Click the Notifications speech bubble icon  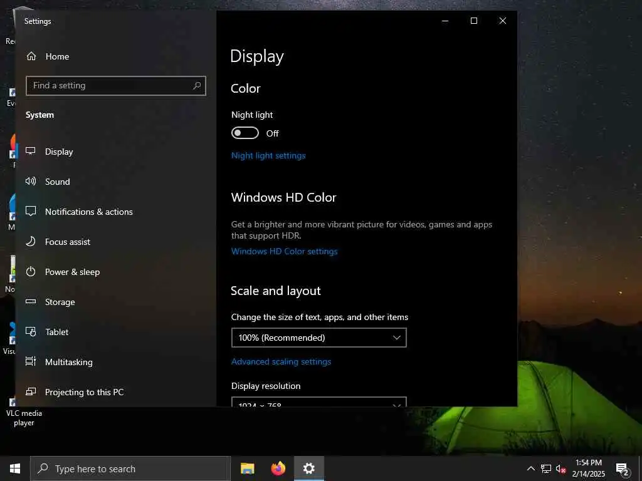(31, 211)
